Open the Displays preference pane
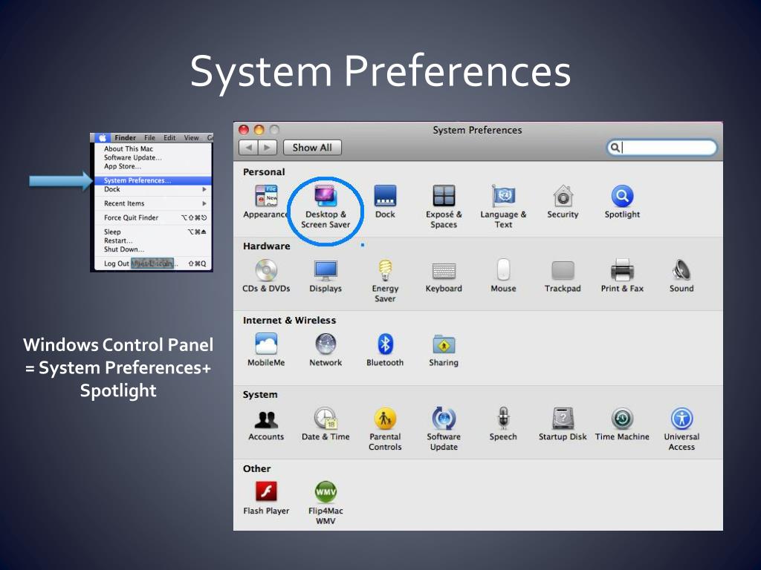 (x=326, y=276)
